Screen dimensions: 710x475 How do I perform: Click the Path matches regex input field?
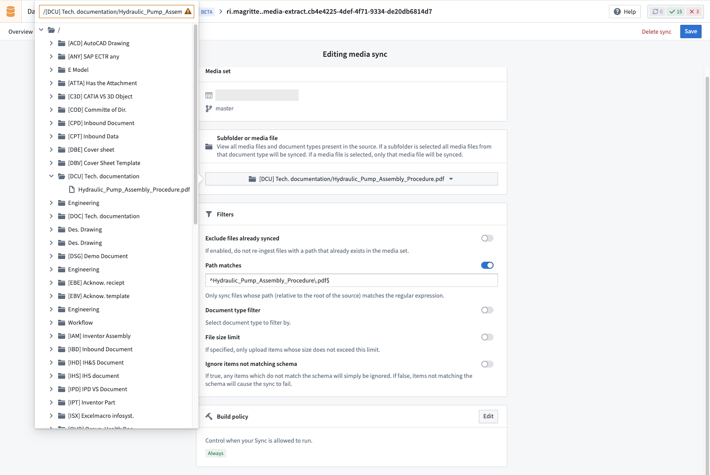351,280
